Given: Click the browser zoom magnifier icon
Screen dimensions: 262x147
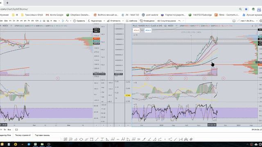Looking at the screenshot, I should [x=240, y=9].
